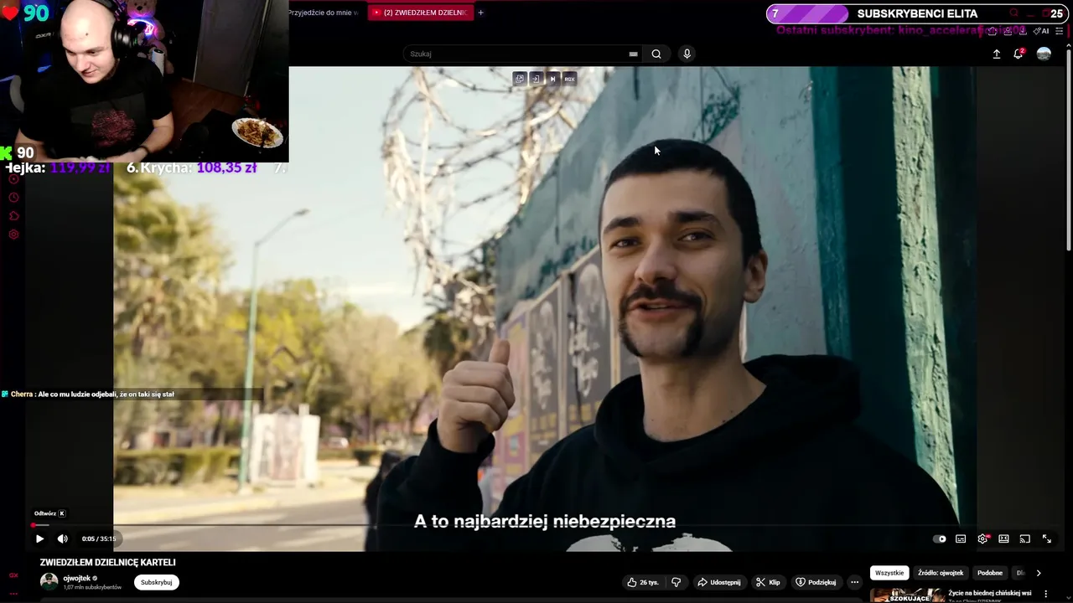Turn on subtitles in the player
Image resolution: width=1073 pixels, height=603 pixels.
click(x=961, y=539)
